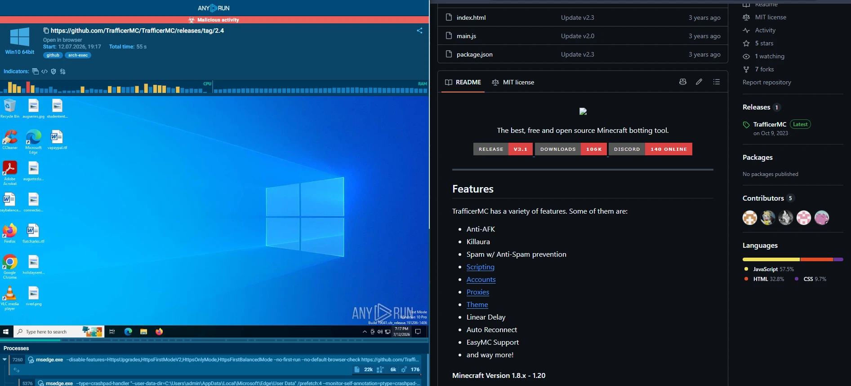Open Microsoft Edge desktop shortcut
The width and height of the screenshot is (851, 386).
coord(33,142)
